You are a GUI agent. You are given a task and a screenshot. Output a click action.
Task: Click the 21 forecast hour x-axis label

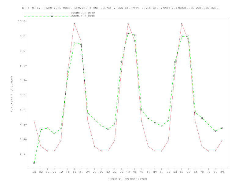(81, 172)
